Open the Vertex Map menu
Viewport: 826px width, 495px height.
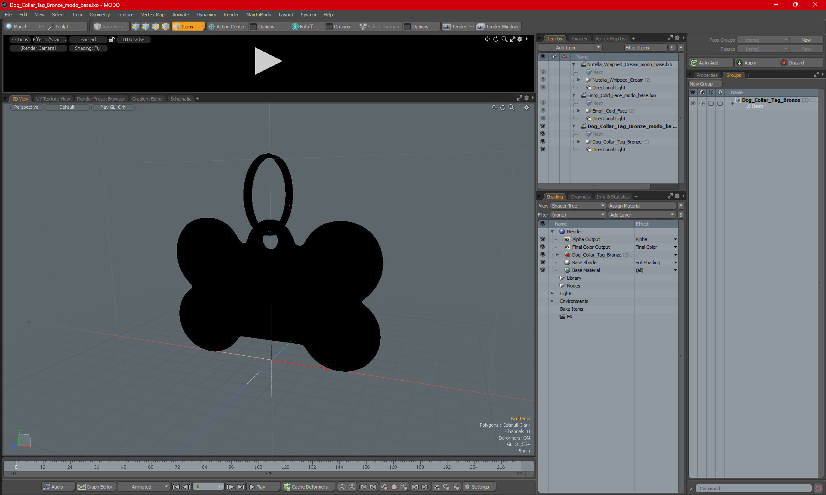153,15
